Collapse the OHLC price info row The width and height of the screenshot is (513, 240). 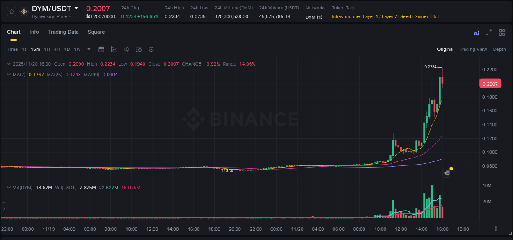pyautogui.click(x=8, y=64)
